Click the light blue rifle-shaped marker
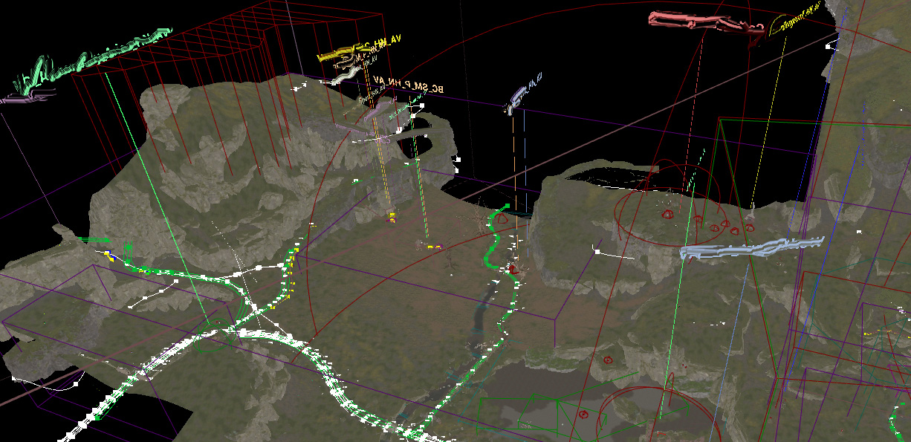Viewport: 911px width, 442px height. pos(752,248)
